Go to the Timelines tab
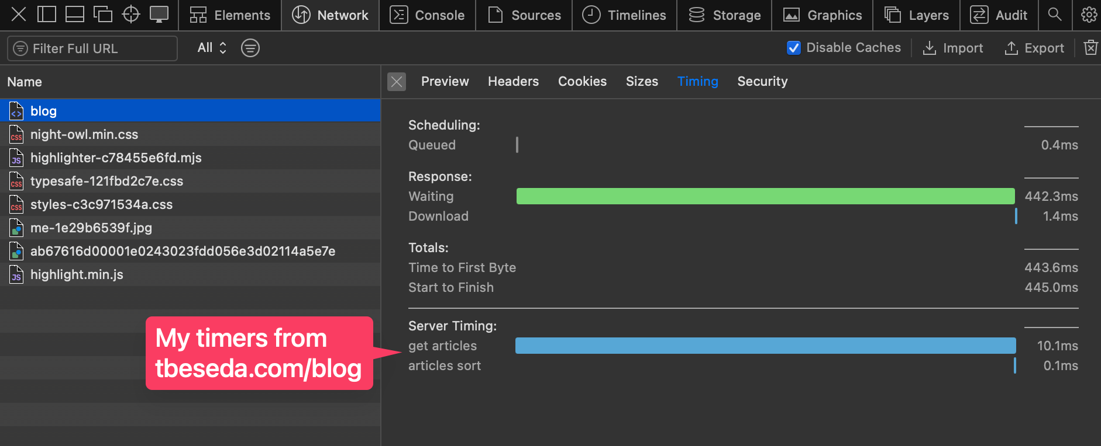The image size is (1101, 446). coord(624,15)
